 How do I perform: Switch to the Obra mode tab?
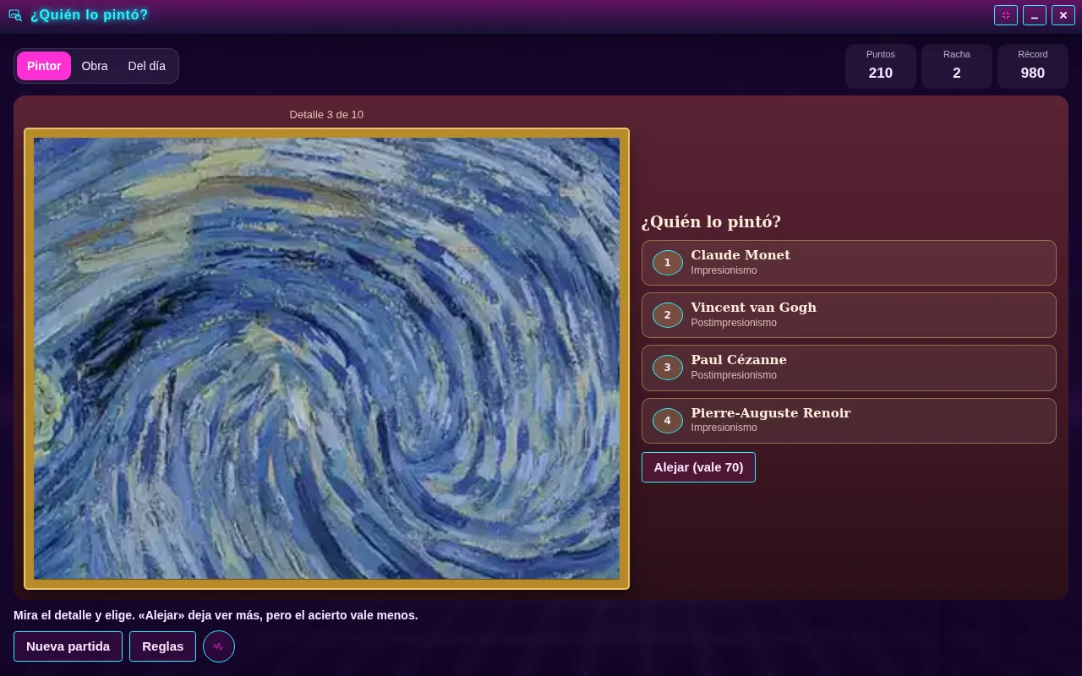click(x=95, y=66)
